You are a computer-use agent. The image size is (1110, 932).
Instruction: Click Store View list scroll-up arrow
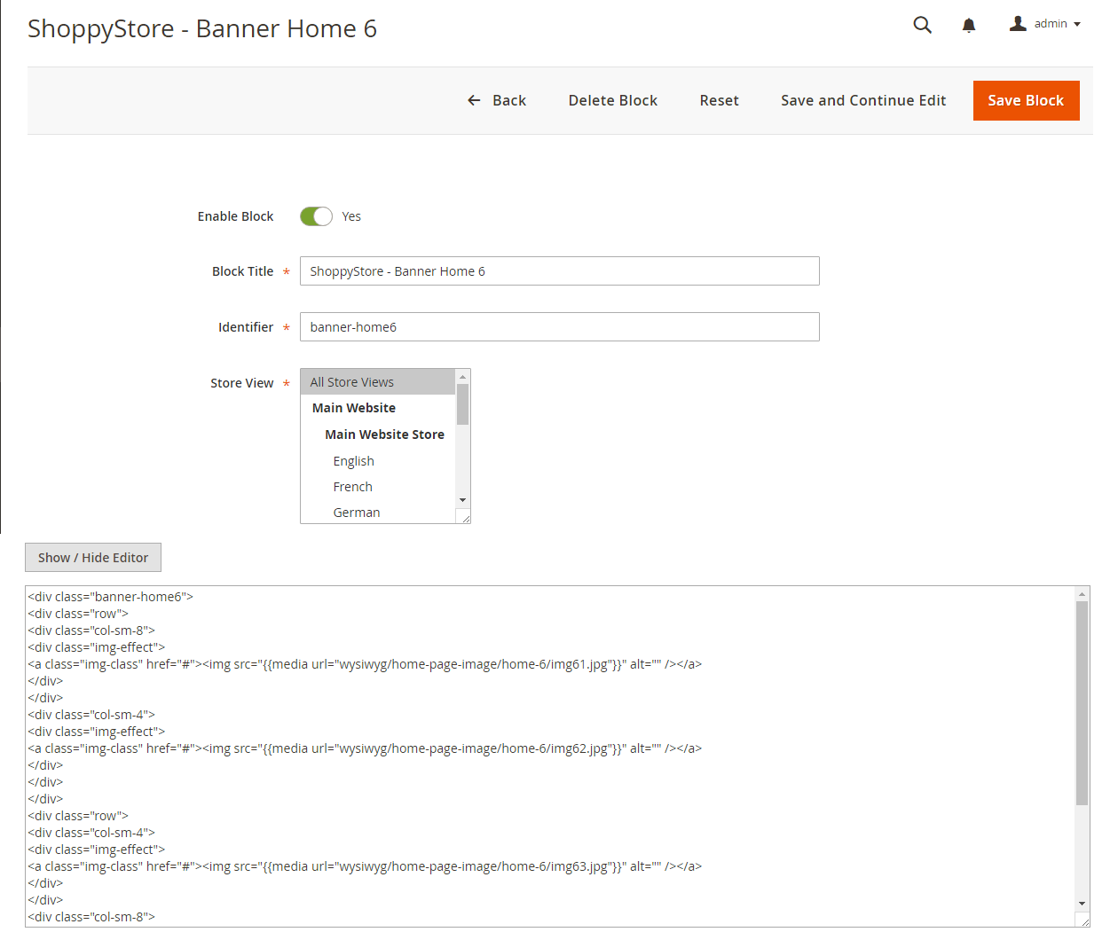pos(462,377)
